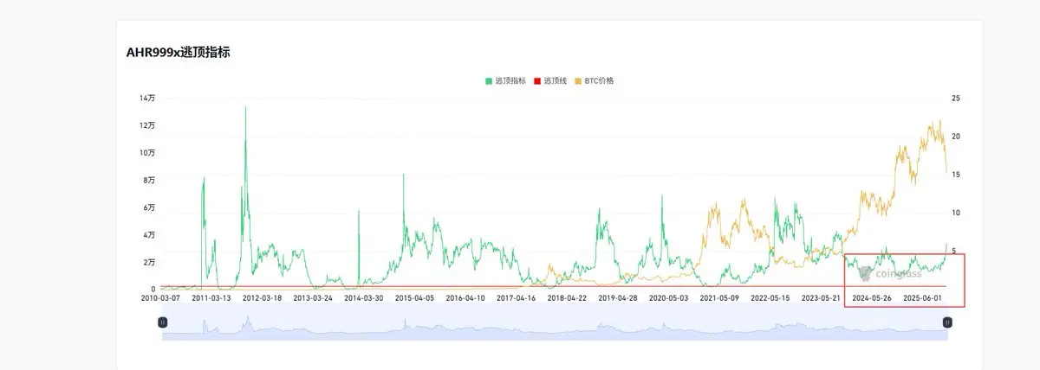Click the 2016-04-10 date label

click(465, 297)
